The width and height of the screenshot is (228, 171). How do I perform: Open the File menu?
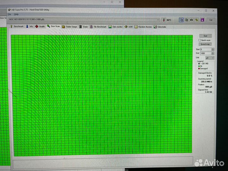(x=9, y=14)
